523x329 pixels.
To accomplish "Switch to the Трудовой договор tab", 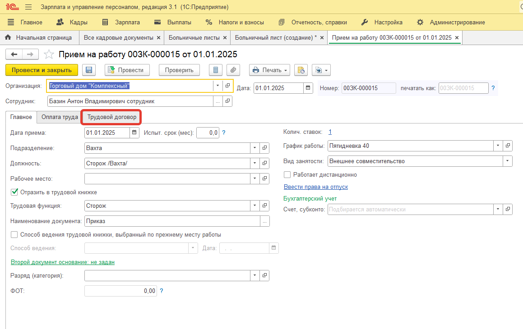I will (x=111, y=117).
